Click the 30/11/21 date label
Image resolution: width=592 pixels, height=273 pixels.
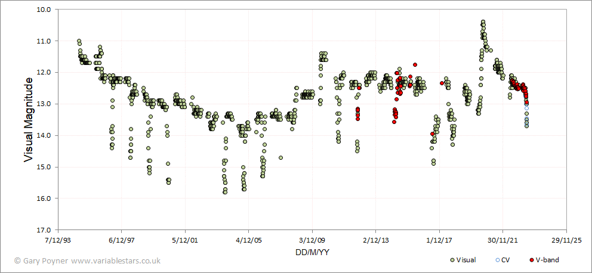503,240
